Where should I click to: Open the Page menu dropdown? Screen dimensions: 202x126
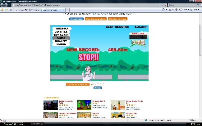click(185, 10)
